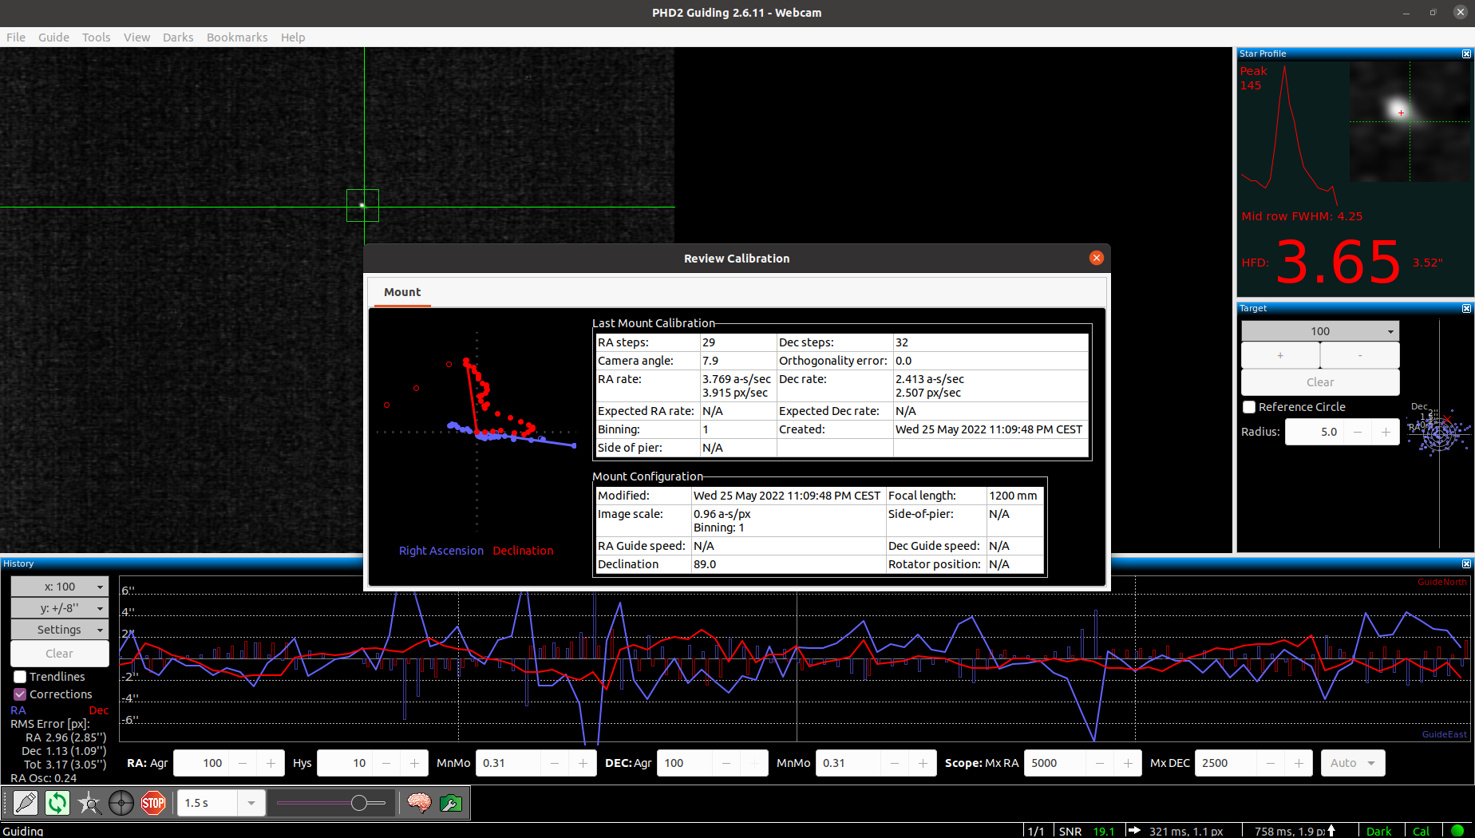Decrease DEC Aggressiveness with minus stepper
The image size is (1475, 838).
point(726,763)
